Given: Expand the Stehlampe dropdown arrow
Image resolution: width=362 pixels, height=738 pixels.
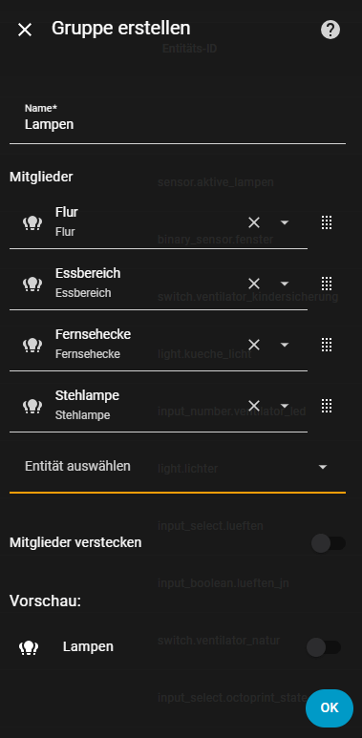Looking at the screenshot, I should tap(285, 406).
